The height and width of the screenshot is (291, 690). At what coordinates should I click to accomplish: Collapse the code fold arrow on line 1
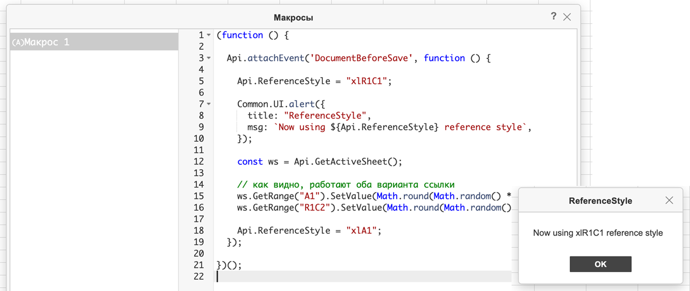(x=209, y=36)
